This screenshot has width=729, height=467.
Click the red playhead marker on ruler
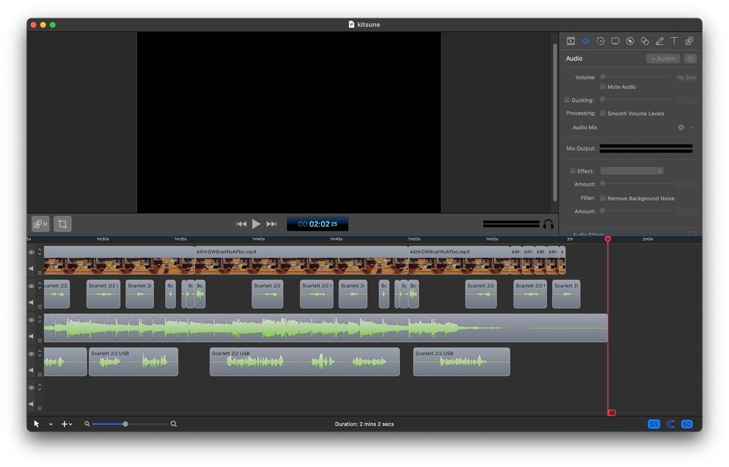tap(608, 239)
